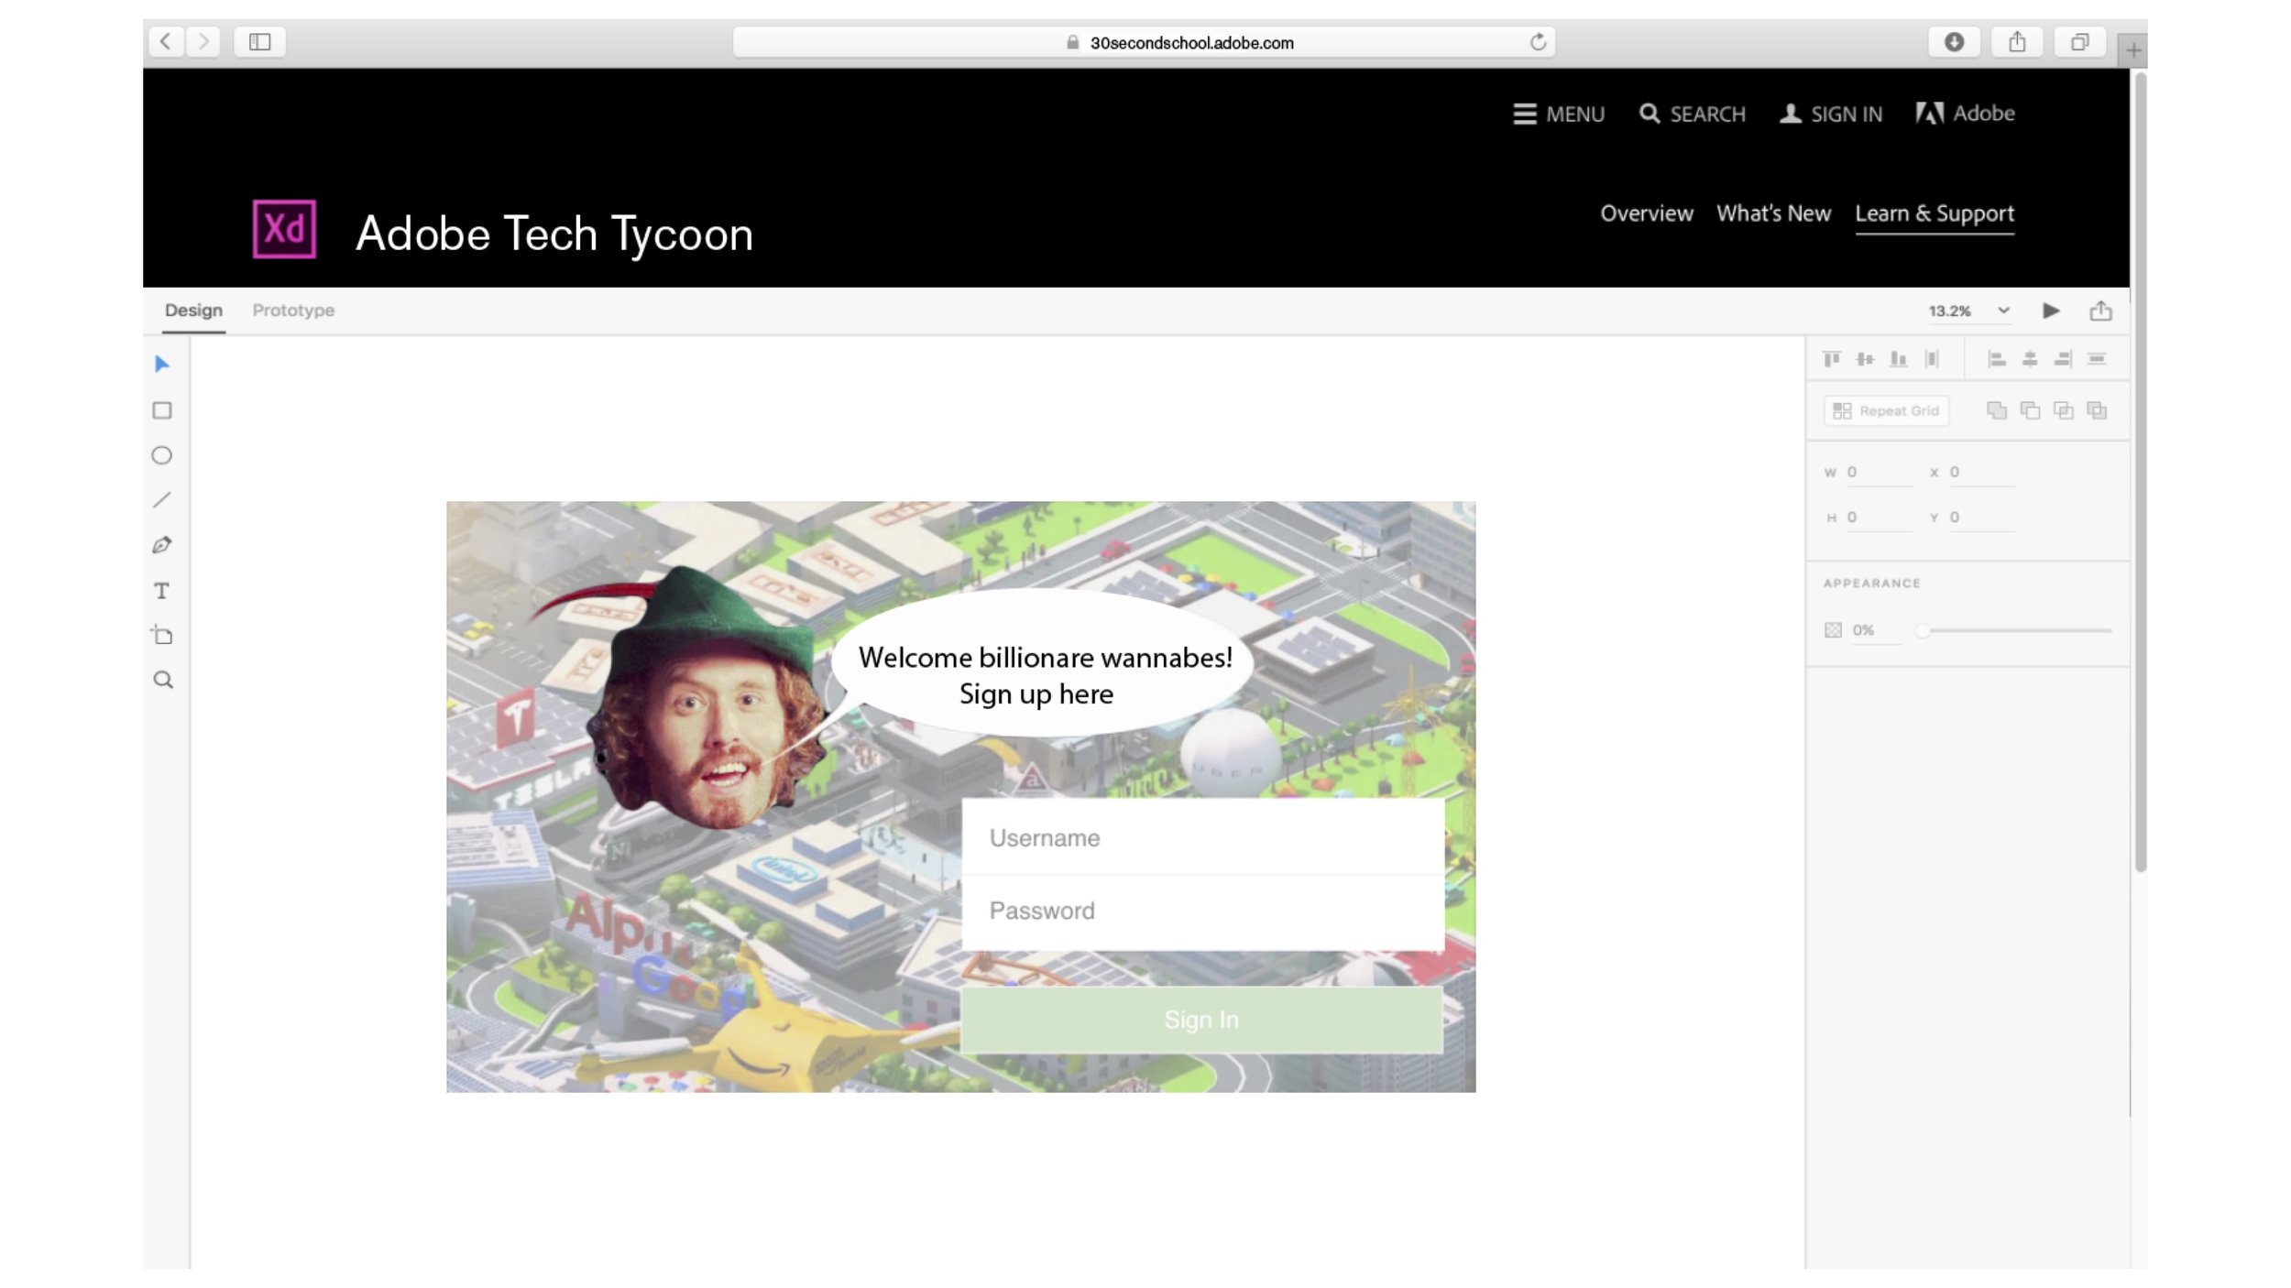Activate the Select arrow tool

click(x=162, y=365)
